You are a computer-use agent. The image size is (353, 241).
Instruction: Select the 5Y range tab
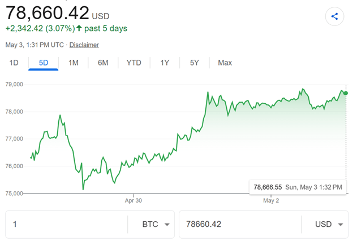tap(195, 63)
